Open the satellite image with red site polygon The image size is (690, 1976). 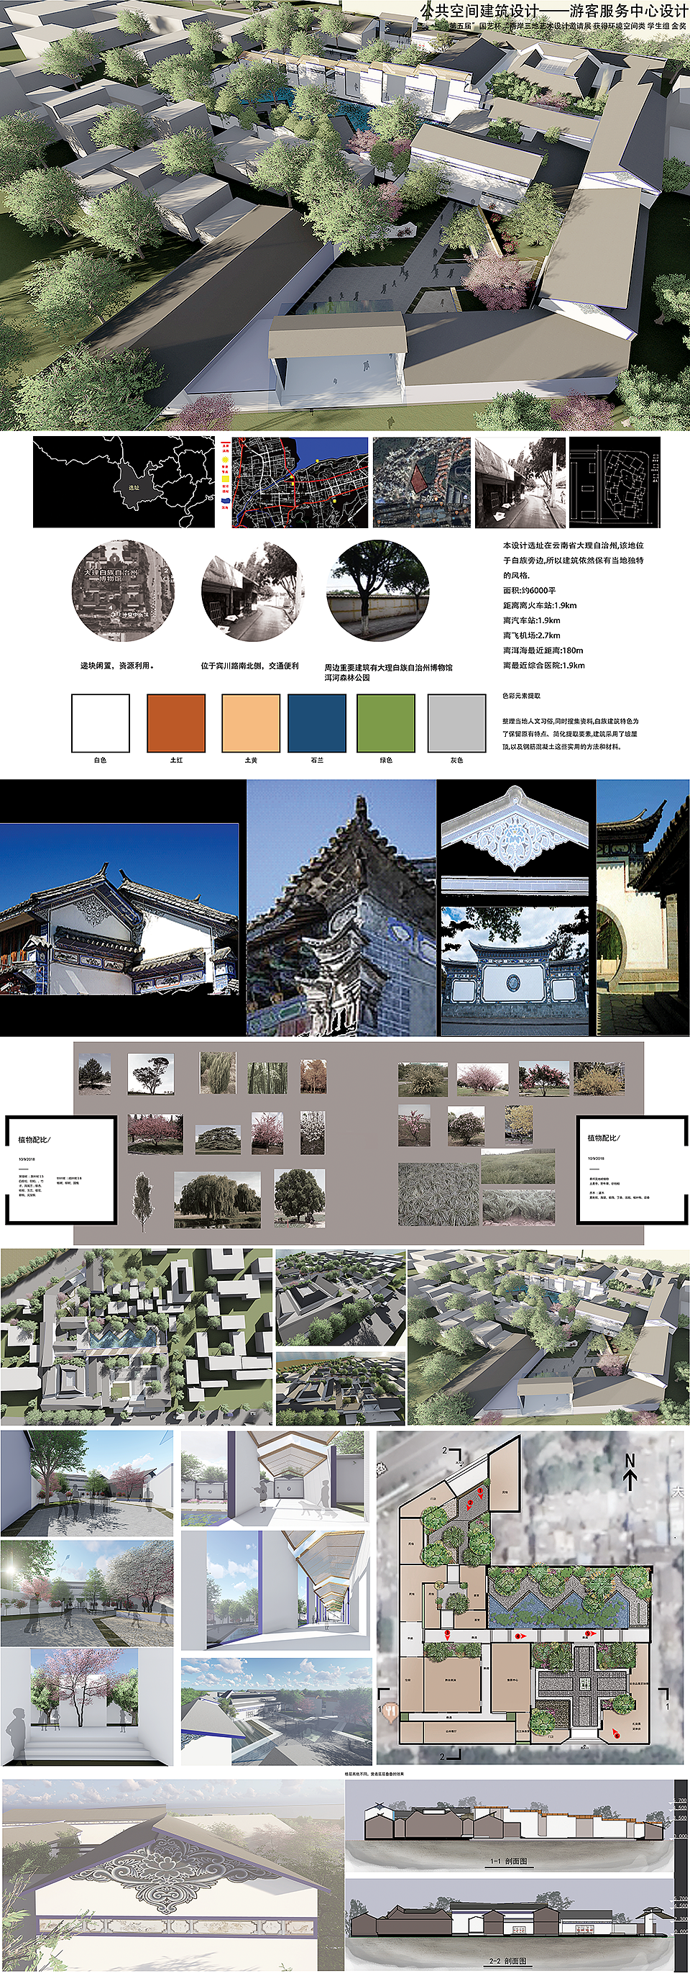click(421, 483)
